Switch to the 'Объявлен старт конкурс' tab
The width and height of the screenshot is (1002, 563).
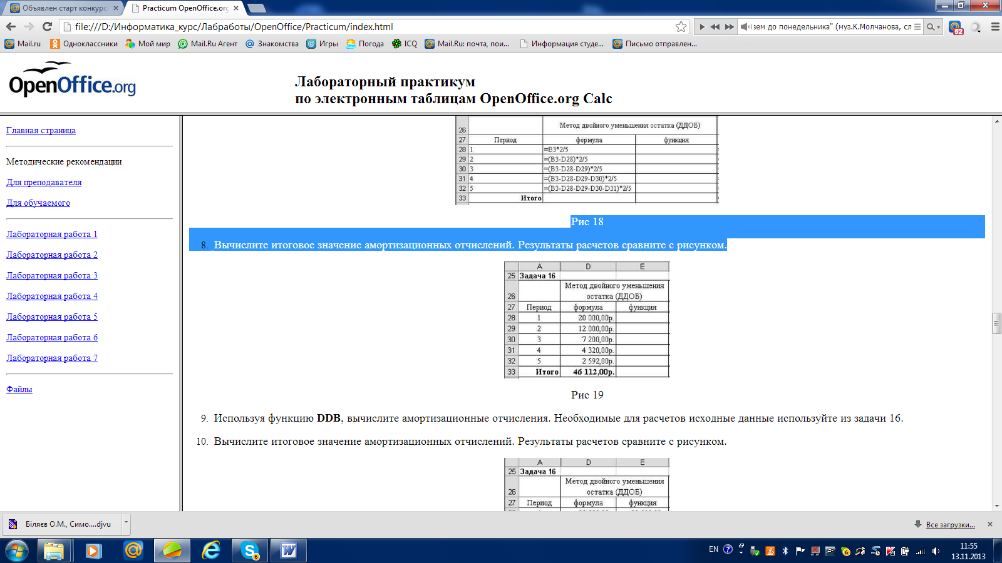pos(63,8)
